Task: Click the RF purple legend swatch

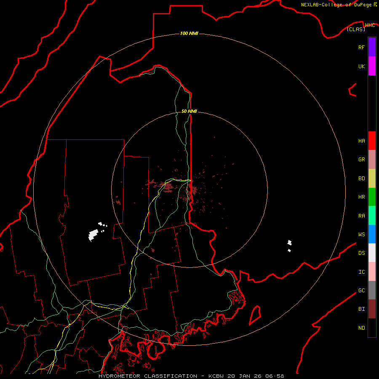Action: [372, 47]
